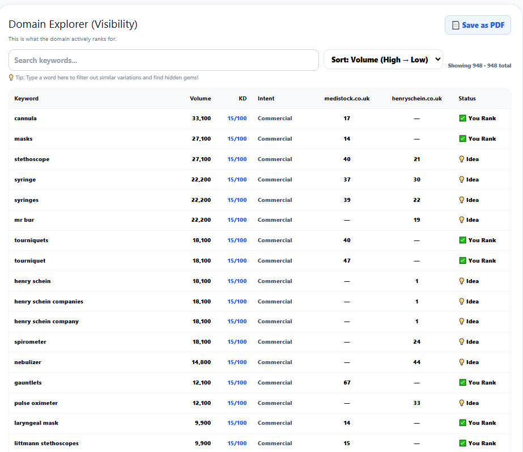
Task: Click green checkmark icon in masks row
Action: (462, 138)
